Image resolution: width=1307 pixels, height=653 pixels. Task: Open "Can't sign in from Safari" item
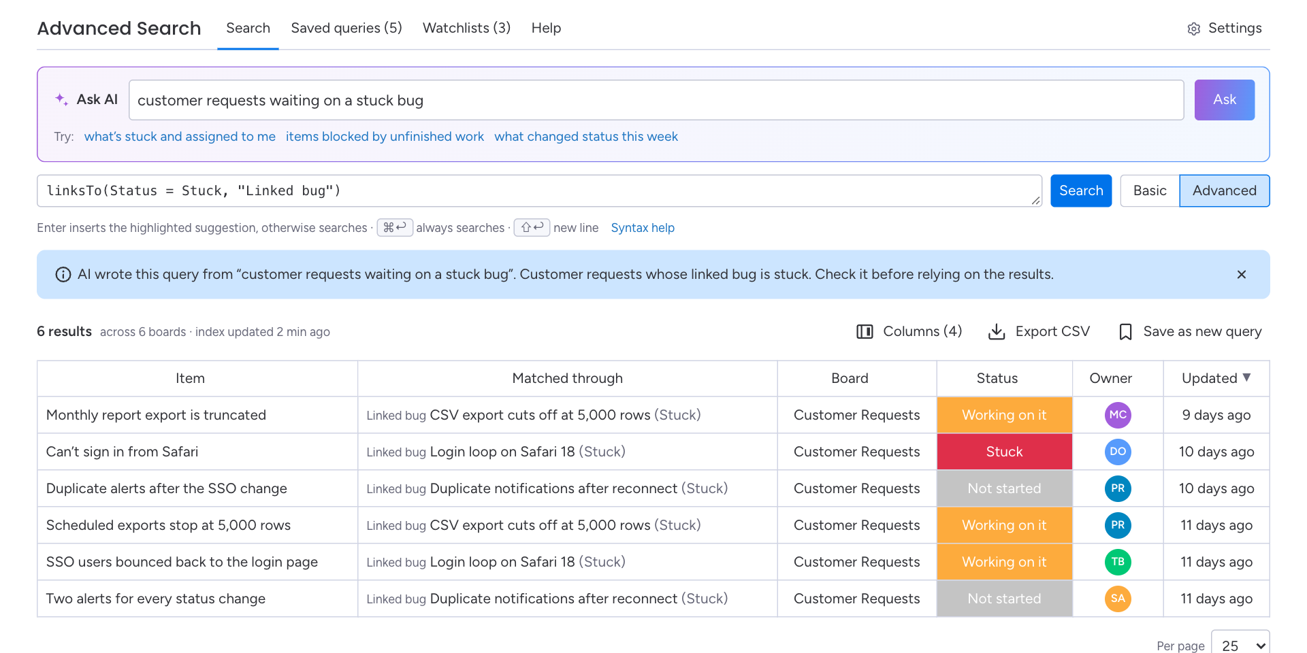[122, 452]
